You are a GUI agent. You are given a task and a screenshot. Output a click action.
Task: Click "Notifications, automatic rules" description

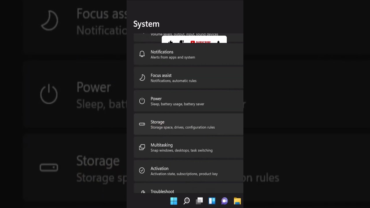click(173, 81)
